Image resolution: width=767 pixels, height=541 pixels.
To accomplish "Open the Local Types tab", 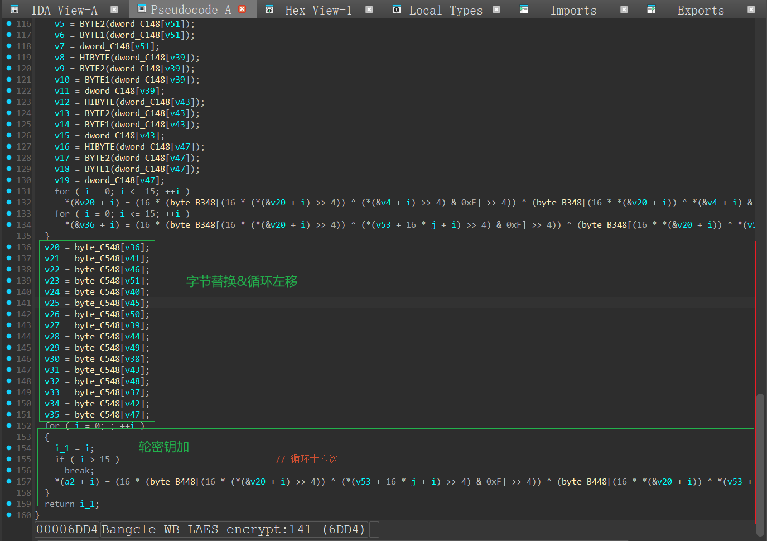I will [x=446, y=10].
